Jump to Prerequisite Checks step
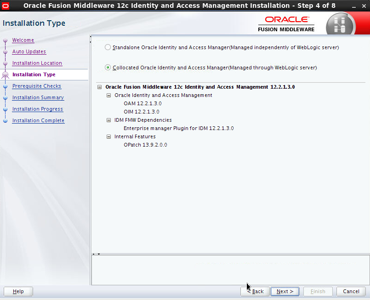 point(37,86)
